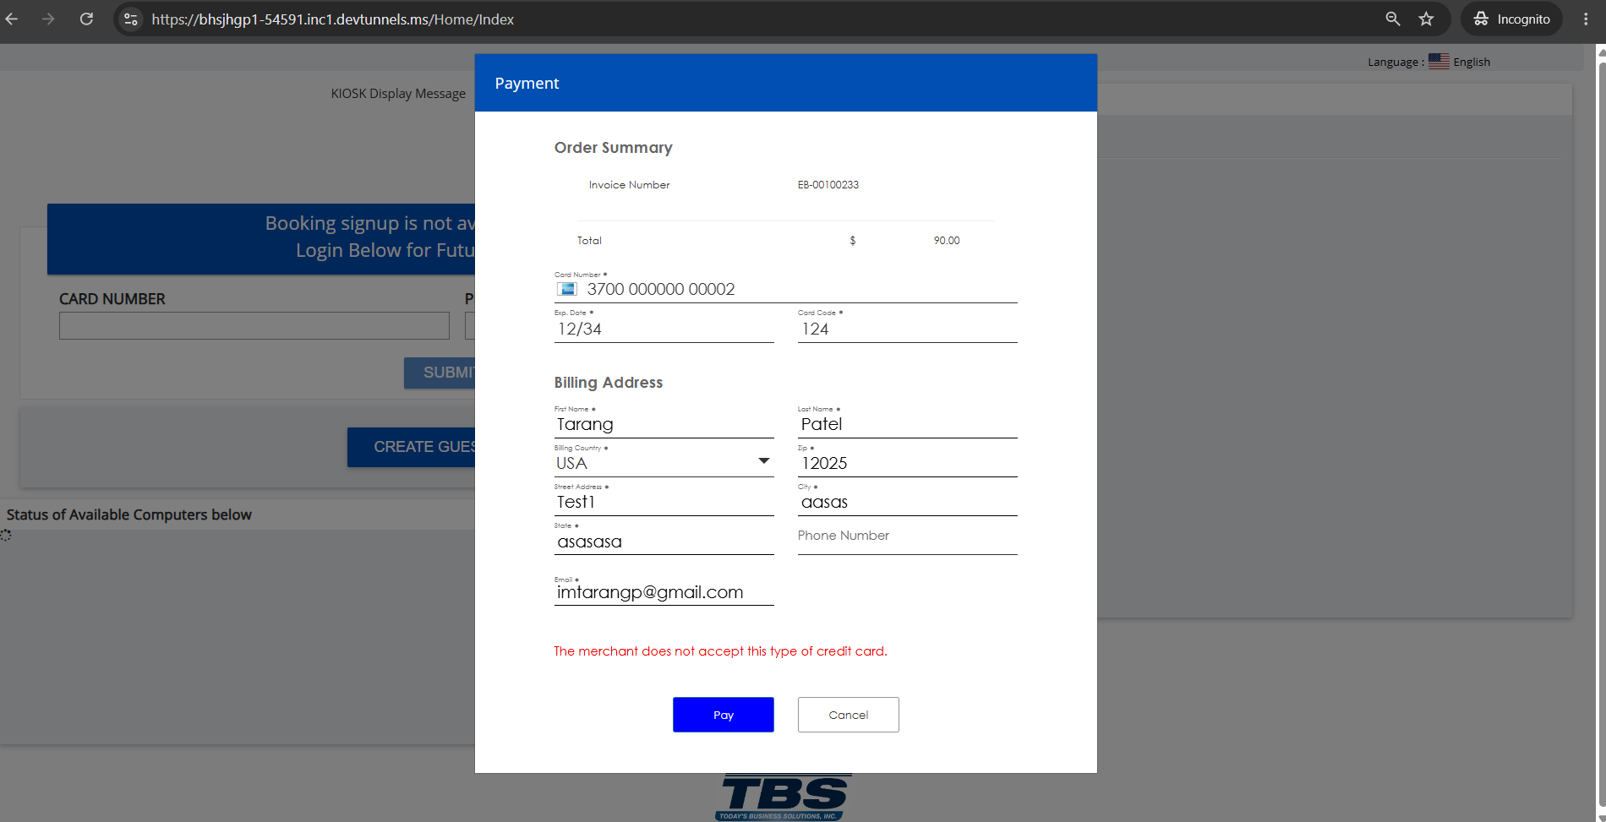Click the Payment dialog title
Image resolution: width=1606 pixels, height=822 pixels.
pyautogui.click(x=527, y=83)
